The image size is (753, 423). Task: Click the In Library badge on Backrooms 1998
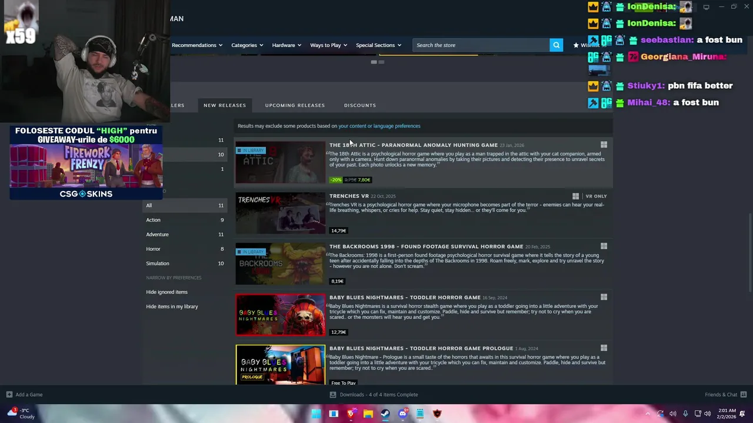point(251,252)
